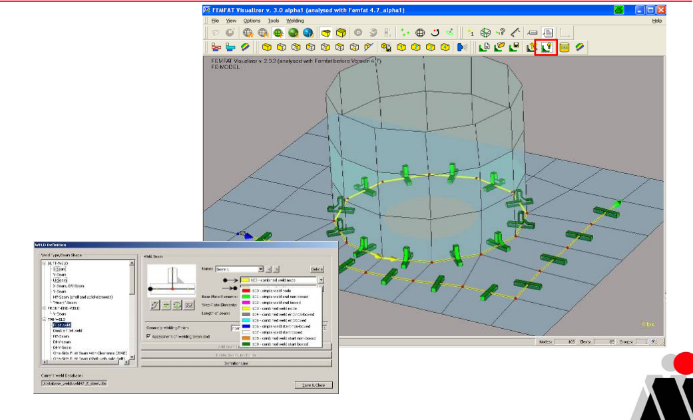The width and height of the screenshot is (693, 420).
Task: Click orange swatch for 108 combined weld start
Action: 246,338
